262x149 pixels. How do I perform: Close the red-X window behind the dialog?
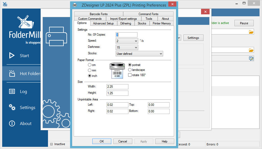click(x=205, y=12)
